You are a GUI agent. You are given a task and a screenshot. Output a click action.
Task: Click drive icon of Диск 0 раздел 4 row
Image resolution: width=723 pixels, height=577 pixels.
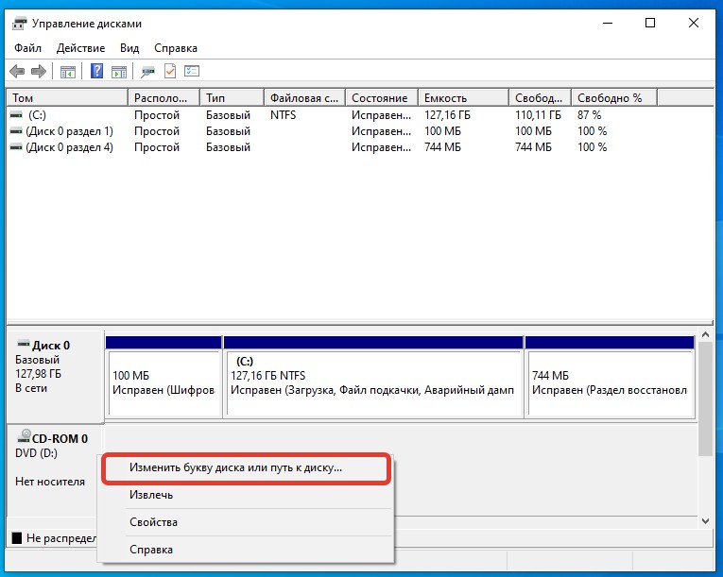pos(16,147)
